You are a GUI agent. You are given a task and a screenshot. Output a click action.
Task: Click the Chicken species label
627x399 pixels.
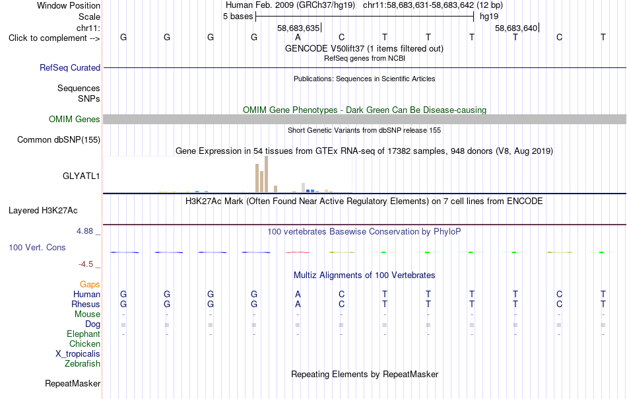pyautogui.click(x=84, y=344)
